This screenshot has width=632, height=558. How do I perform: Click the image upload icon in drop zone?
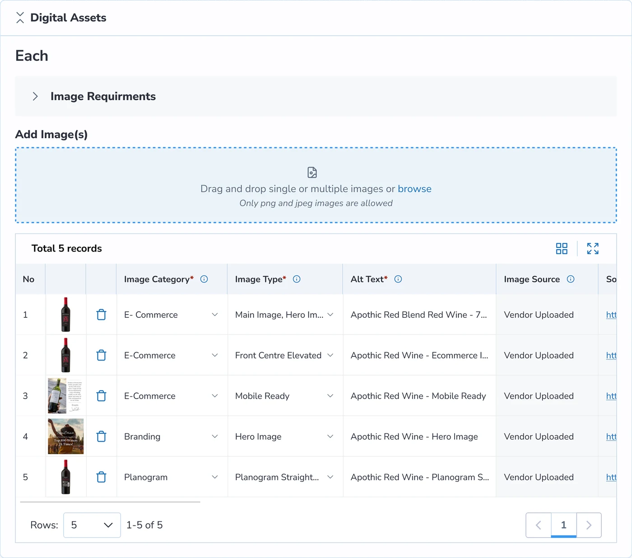312,172
